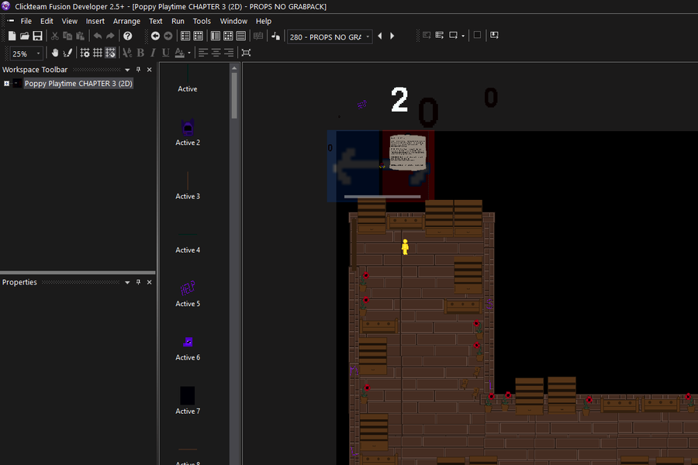Close the Workspace Toolbar panel
698x465 pixels.
click(x=150, y=70)
